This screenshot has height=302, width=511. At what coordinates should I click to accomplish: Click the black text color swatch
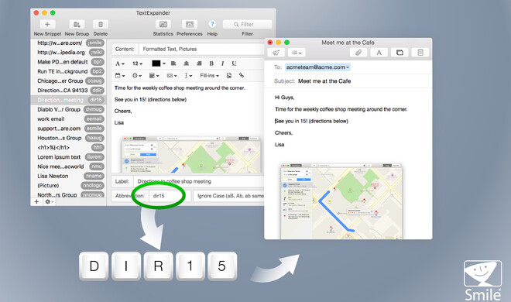pyautogui.click(x=156, y=63)
